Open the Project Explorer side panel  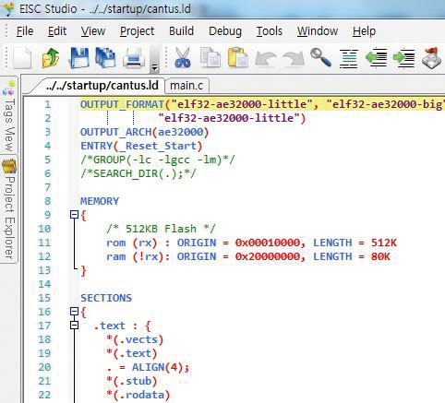click(x=9, y=208)
